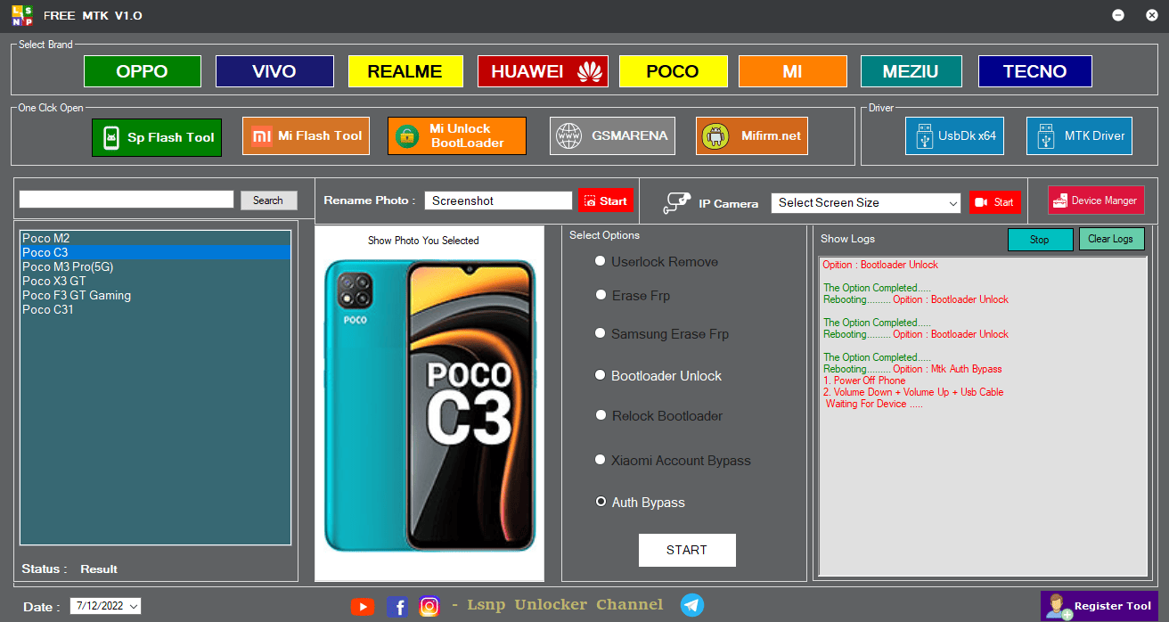Select the Bootloader Unlock option
1169x622 pixels.
(x=600, y=374)
